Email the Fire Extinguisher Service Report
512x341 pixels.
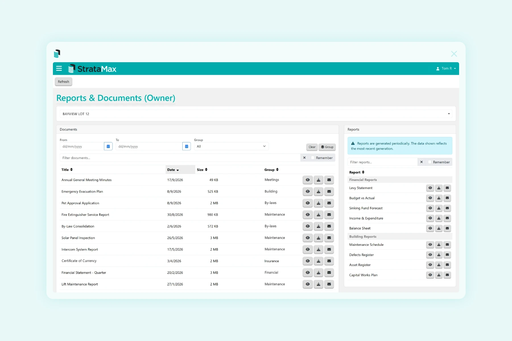coord(329,215)
